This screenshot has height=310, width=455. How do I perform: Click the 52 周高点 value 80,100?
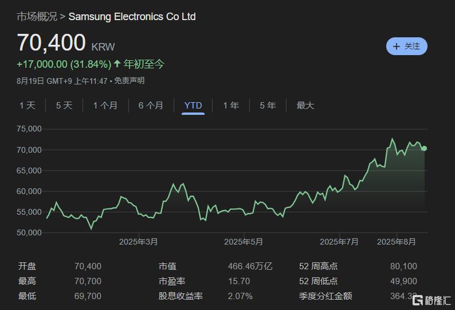403,266
